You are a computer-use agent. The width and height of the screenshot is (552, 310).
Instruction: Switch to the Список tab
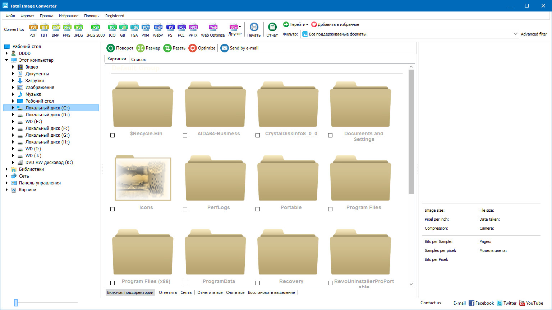tap(138, 60)
